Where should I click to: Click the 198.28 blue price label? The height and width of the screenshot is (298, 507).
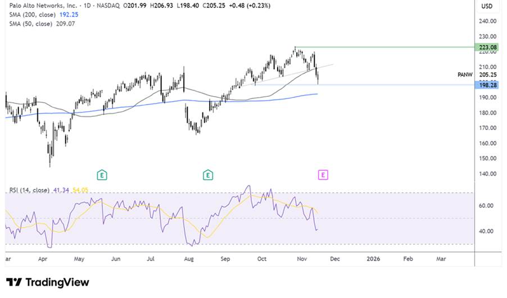pyautogui.click(x=487, y=85)
